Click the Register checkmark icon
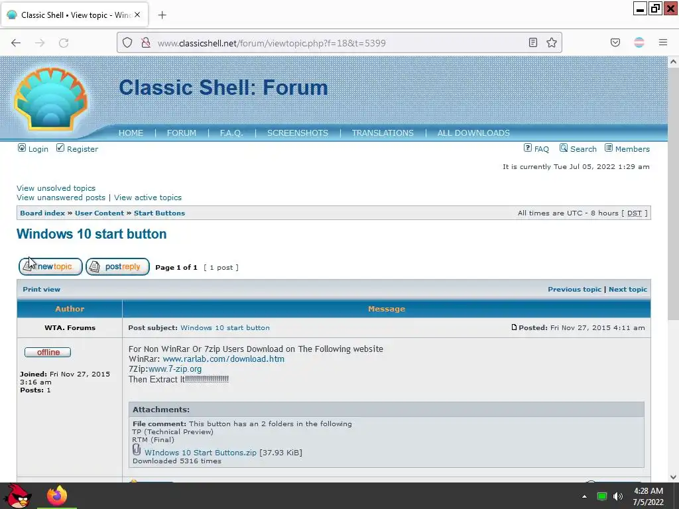Viewport: 679px width, 509px height. tap(60, 148)
